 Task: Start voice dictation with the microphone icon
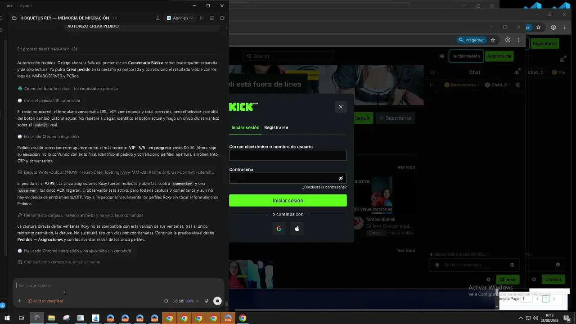(207, 301)
